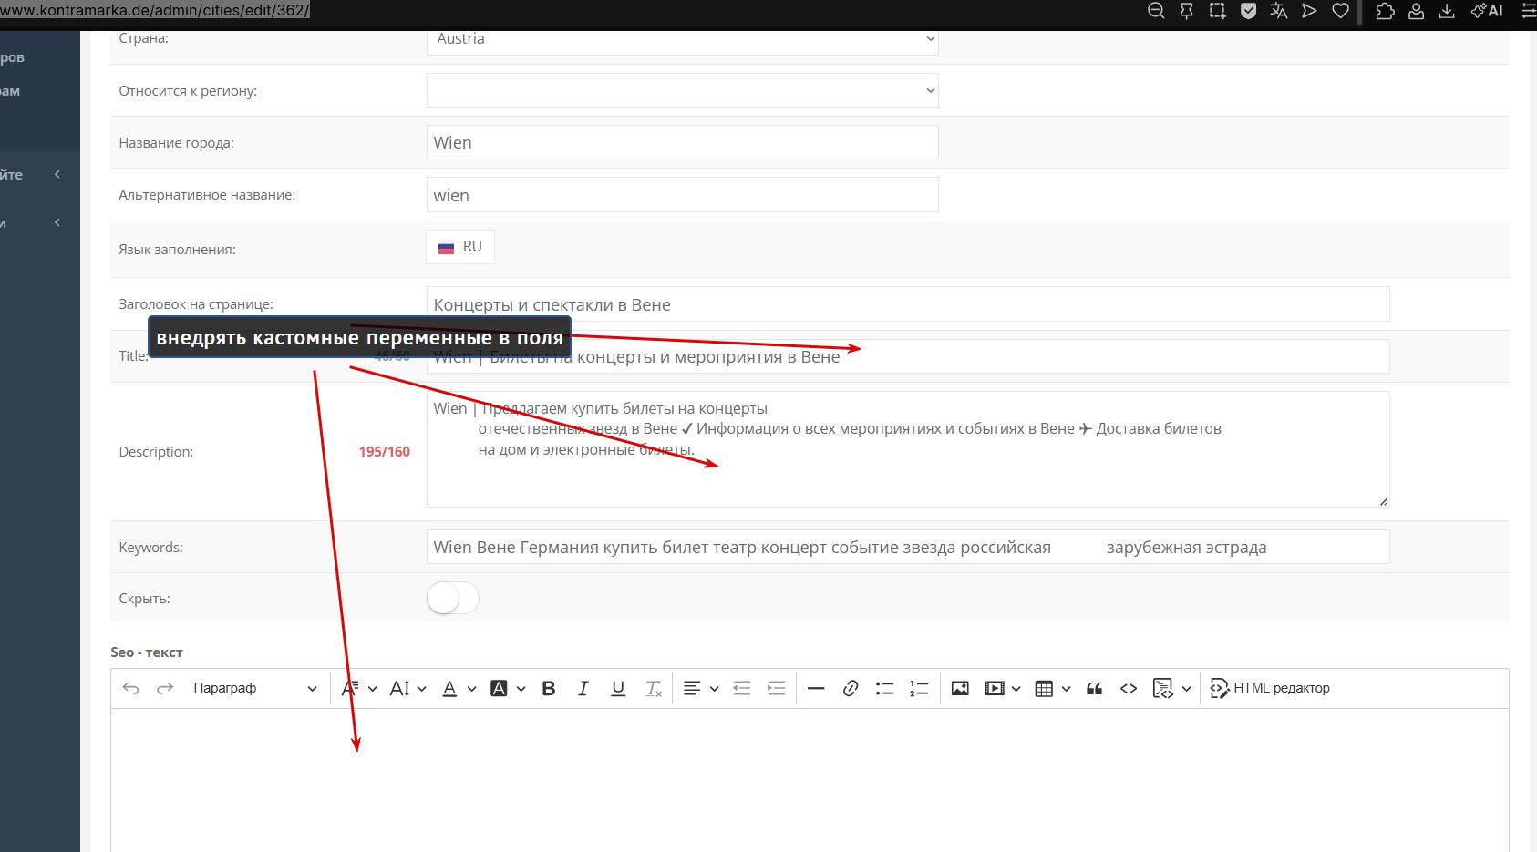Expand the table insert dropdown arrow
The image size is (1537, 852).
click(x=1067, y=689)
